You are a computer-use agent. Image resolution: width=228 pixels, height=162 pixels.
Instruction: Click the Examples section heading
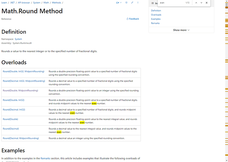click(x=13, y=150)
